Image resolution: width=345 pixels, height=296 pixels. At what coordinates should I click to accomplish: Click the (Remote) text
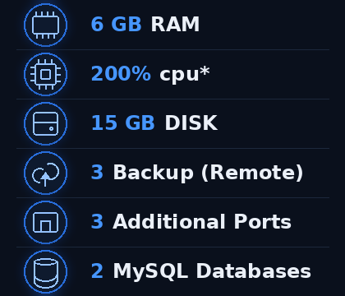coord(252,173)
